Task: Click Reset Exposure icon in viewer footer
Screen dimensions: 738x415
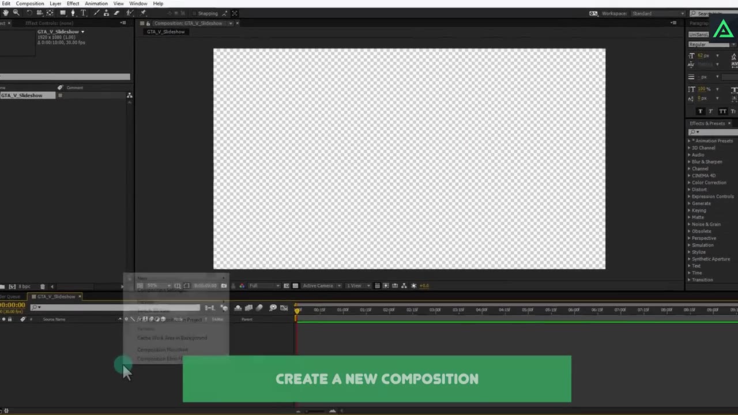Action: [413, 285]
